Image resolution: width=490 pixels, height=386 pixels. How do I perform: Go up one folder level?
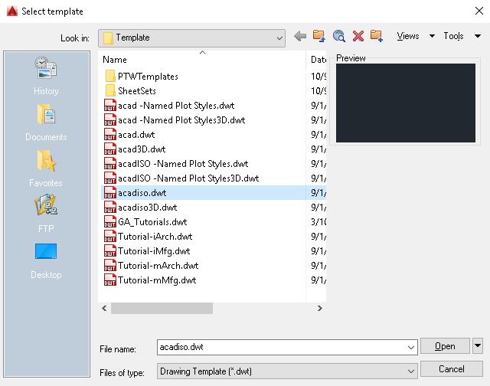coord(319,36)
